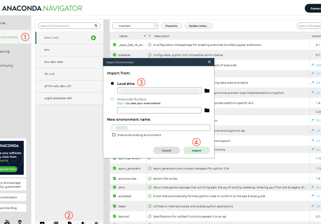The width and height of the screenshot is (321, 224).
Task: Open the Installed packages filter dropdown
Action: coord(135,26)
